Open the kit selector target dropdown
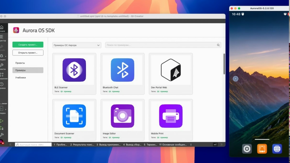Image resolution: width=290 pixels, height=163 pixels. click(x=2, y=109)
